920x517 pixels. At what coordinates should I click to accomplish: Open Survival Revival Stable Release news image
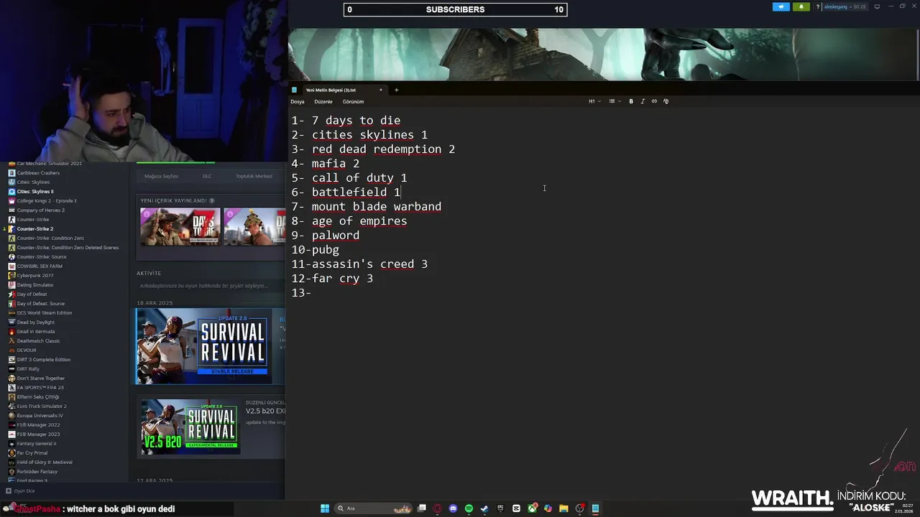(x=204, y=346)
